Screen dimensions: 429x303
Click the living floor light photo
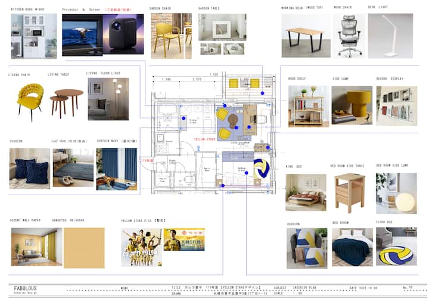click(108, 99)
